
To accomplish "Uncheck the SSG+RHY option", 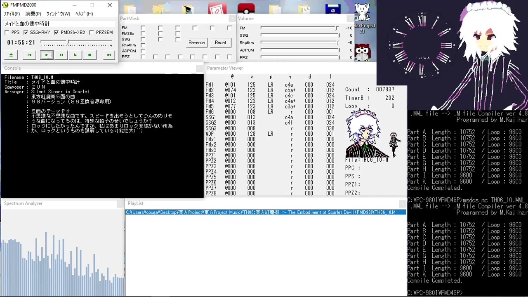I will pyautogui.click(x=26, y=33).
